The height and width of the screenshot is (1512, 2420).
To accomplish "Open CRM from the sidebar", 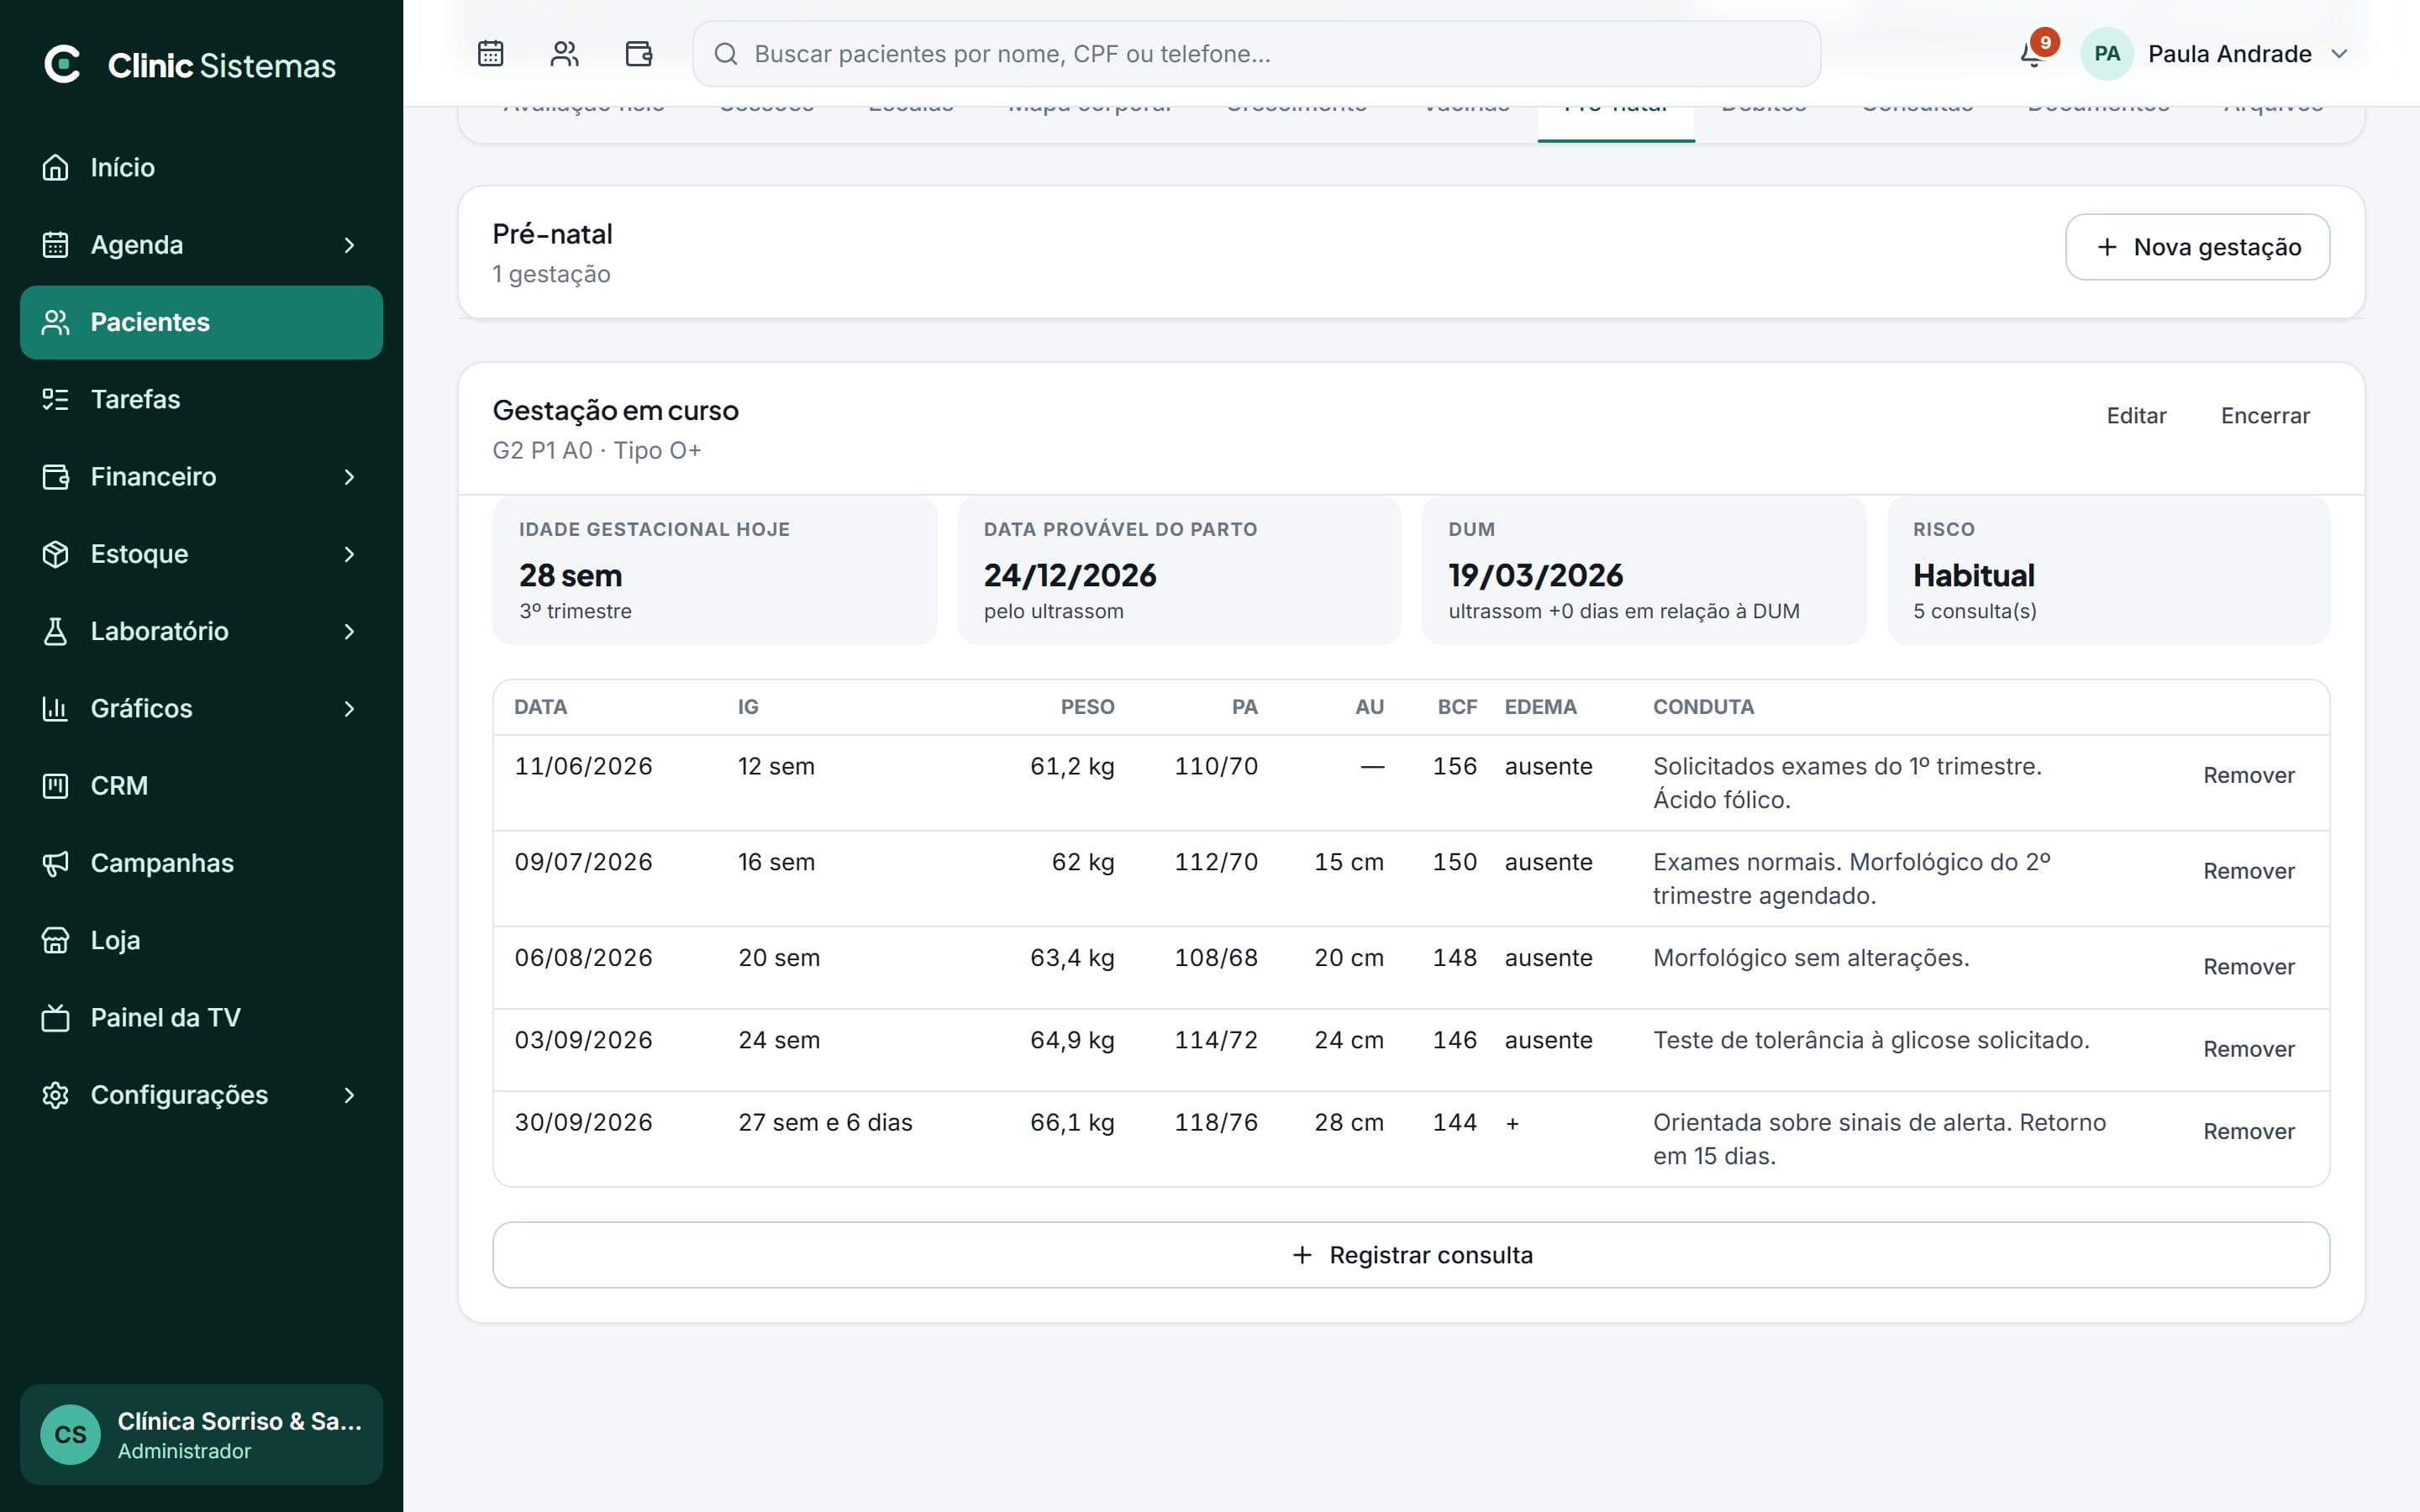I will click(201, 786).
